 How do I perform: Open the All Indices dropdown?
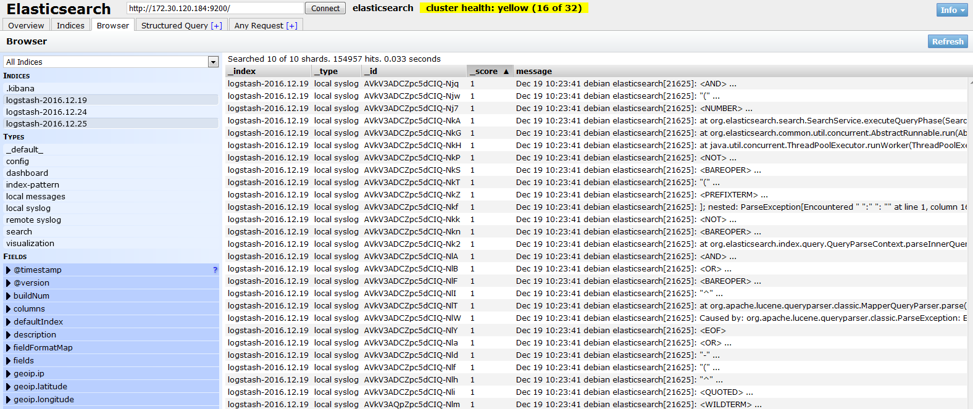pyautogui.click(x=111, y=62)
